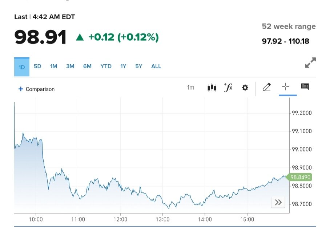Select the 1D time range tab
334x227 pixels.
22,67
